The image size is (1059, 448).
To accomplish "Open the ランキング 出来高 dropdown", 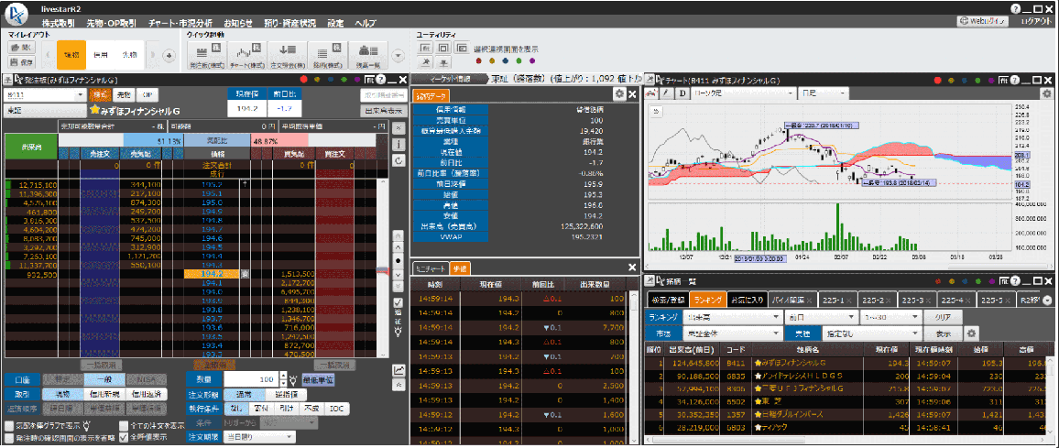I will [x=731, y=316].
